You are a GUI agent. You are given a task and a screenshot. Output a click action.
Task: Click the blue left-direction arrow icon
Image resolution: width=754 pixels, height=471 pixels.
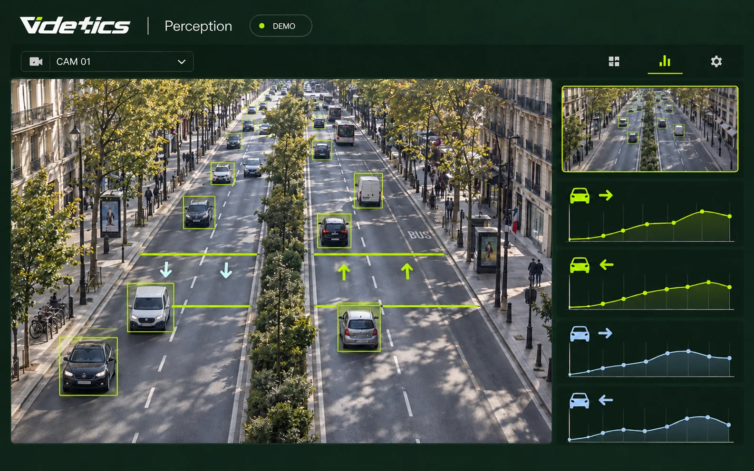pyautogui.click(x=605, y=400)
